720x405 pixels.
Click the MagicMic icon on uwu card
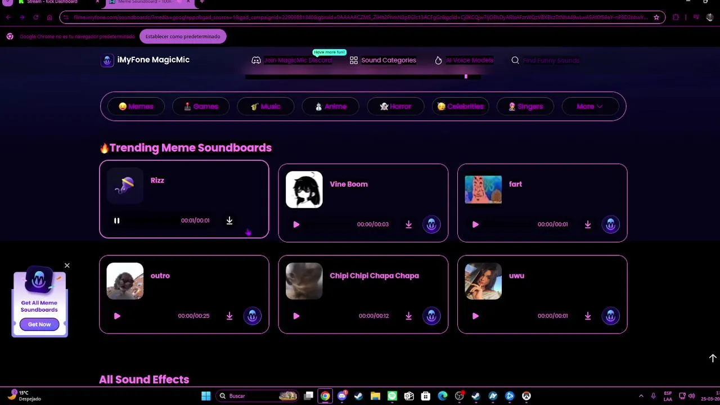611,316
